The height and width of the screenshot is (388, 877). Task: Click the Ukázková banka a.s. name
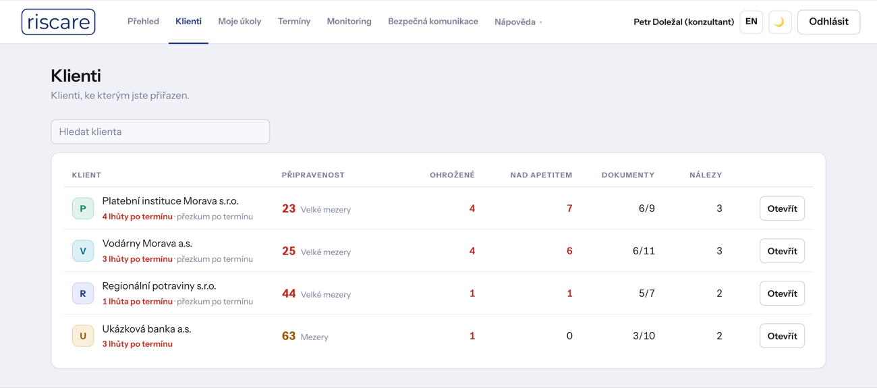(146, 329)
